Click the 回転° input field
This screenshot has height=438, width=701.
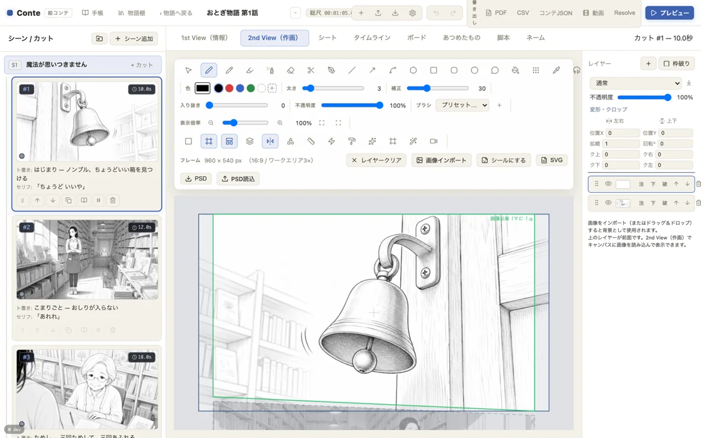click(675, 144)
